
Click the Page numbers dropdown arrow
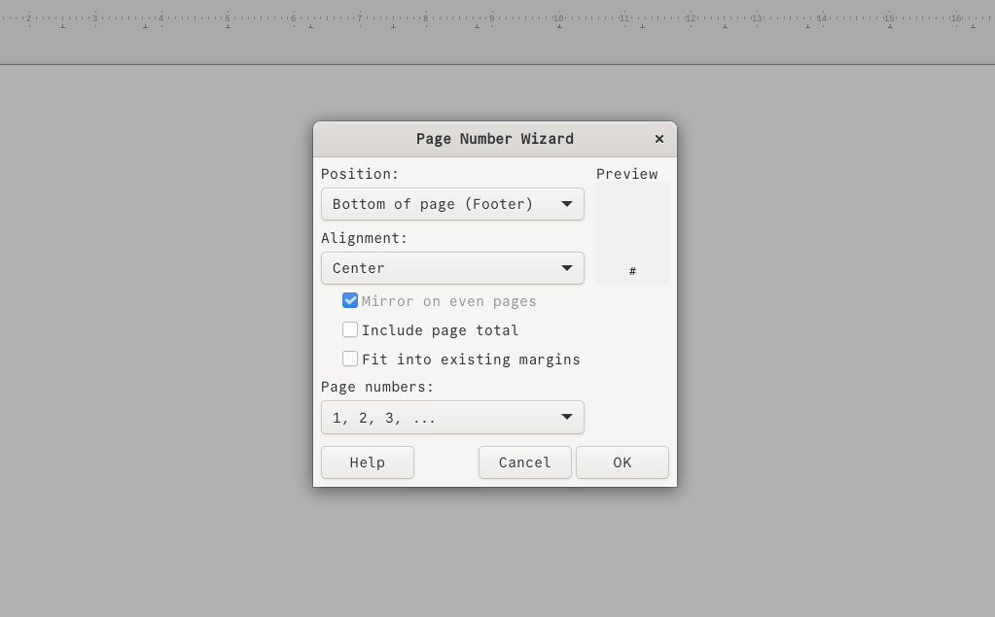click(567, 417)
